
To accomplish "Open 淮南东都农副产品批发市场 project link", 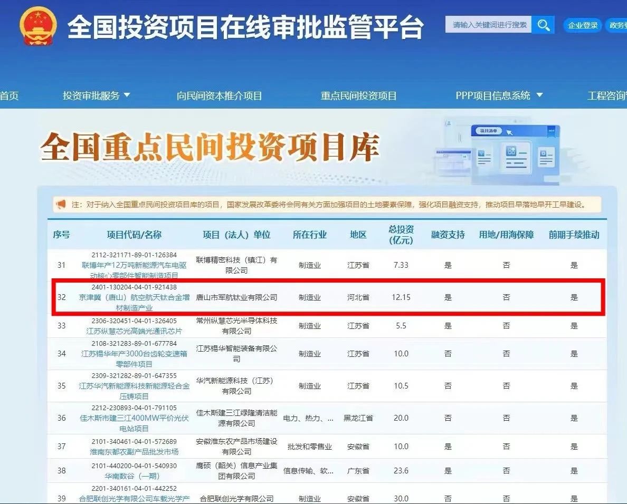I will (x=134, y=452).
